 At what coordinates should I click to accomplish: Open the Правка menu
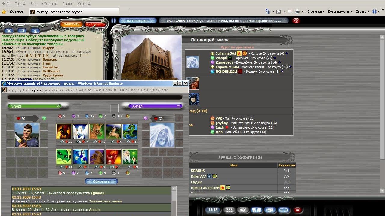pyautogui.click(x=20, y=4)
